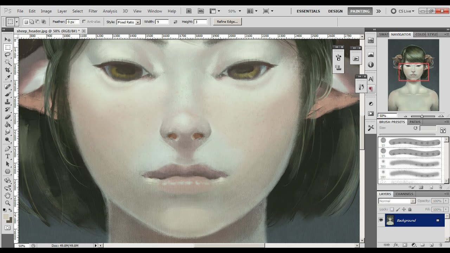Open the Info panel icon
Image resolution: width=450 pixels, height=253 pixels.
(x=371, y=65)
